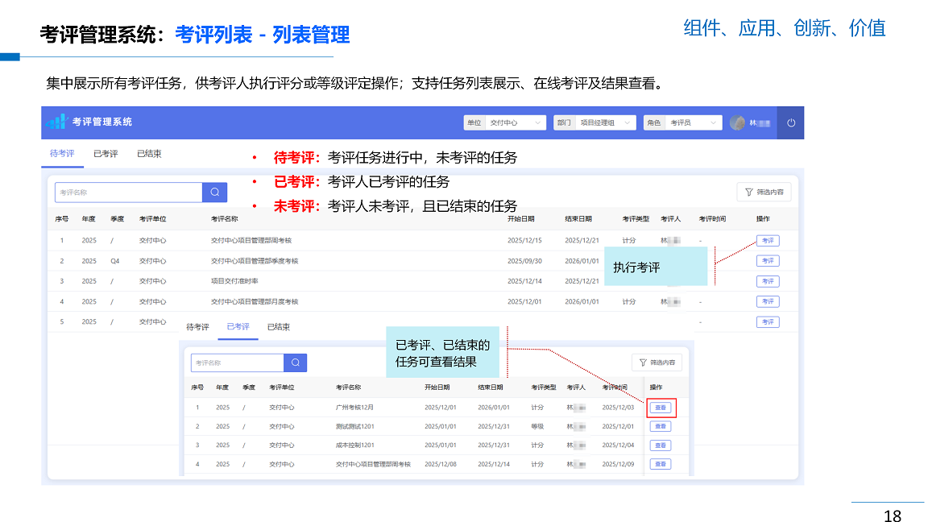Image resolution: width=928 pixels, height=522 pixels.
Task: Focus the lower panel 考评名称 search input
Action: tap(237, 362)
